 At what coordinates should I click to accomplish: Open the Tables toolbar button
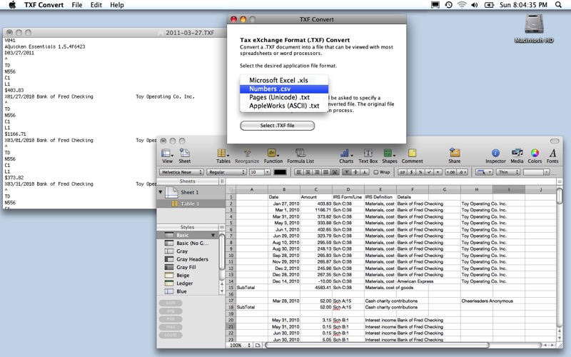(223, 156)
